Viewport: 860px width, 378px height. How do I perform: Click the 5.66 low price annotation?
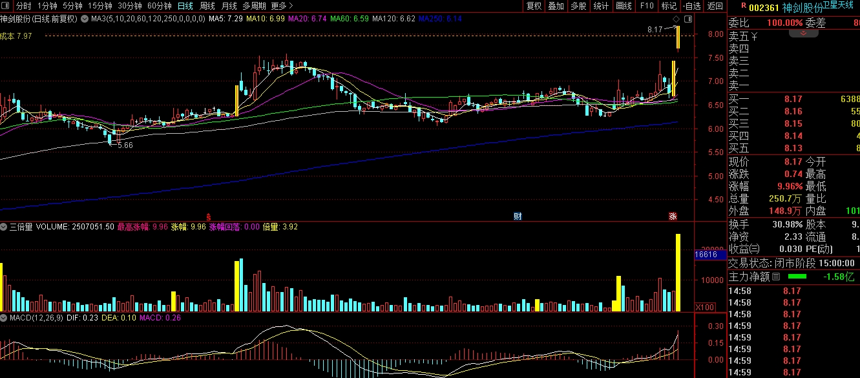(125, 145)
